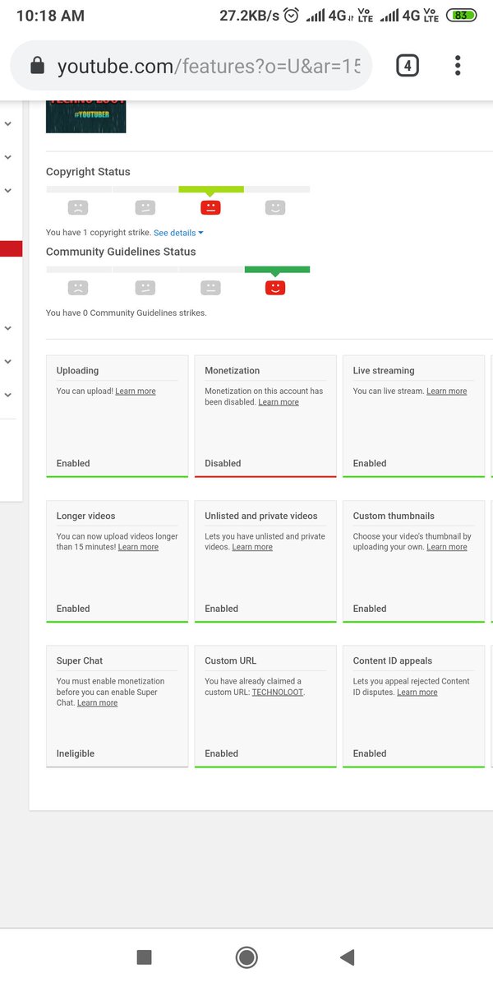Tap red smiley face under Community Guidelines Status
Viewport: 493px width, 987px height.
tap(275, 288)
